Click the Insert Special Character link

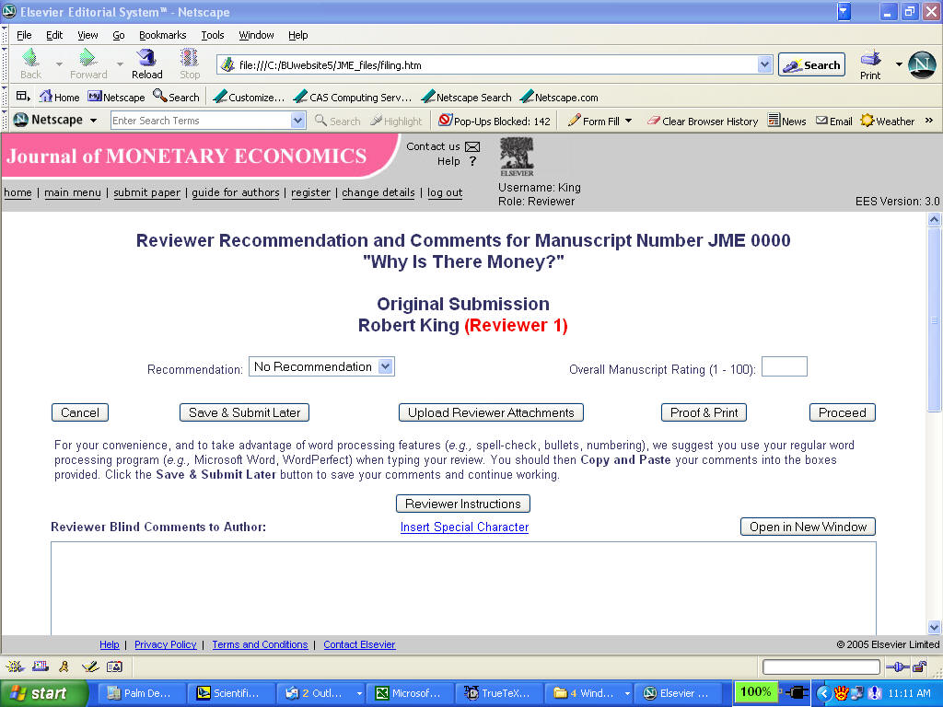pyautogui.click(x=464, y=527)
